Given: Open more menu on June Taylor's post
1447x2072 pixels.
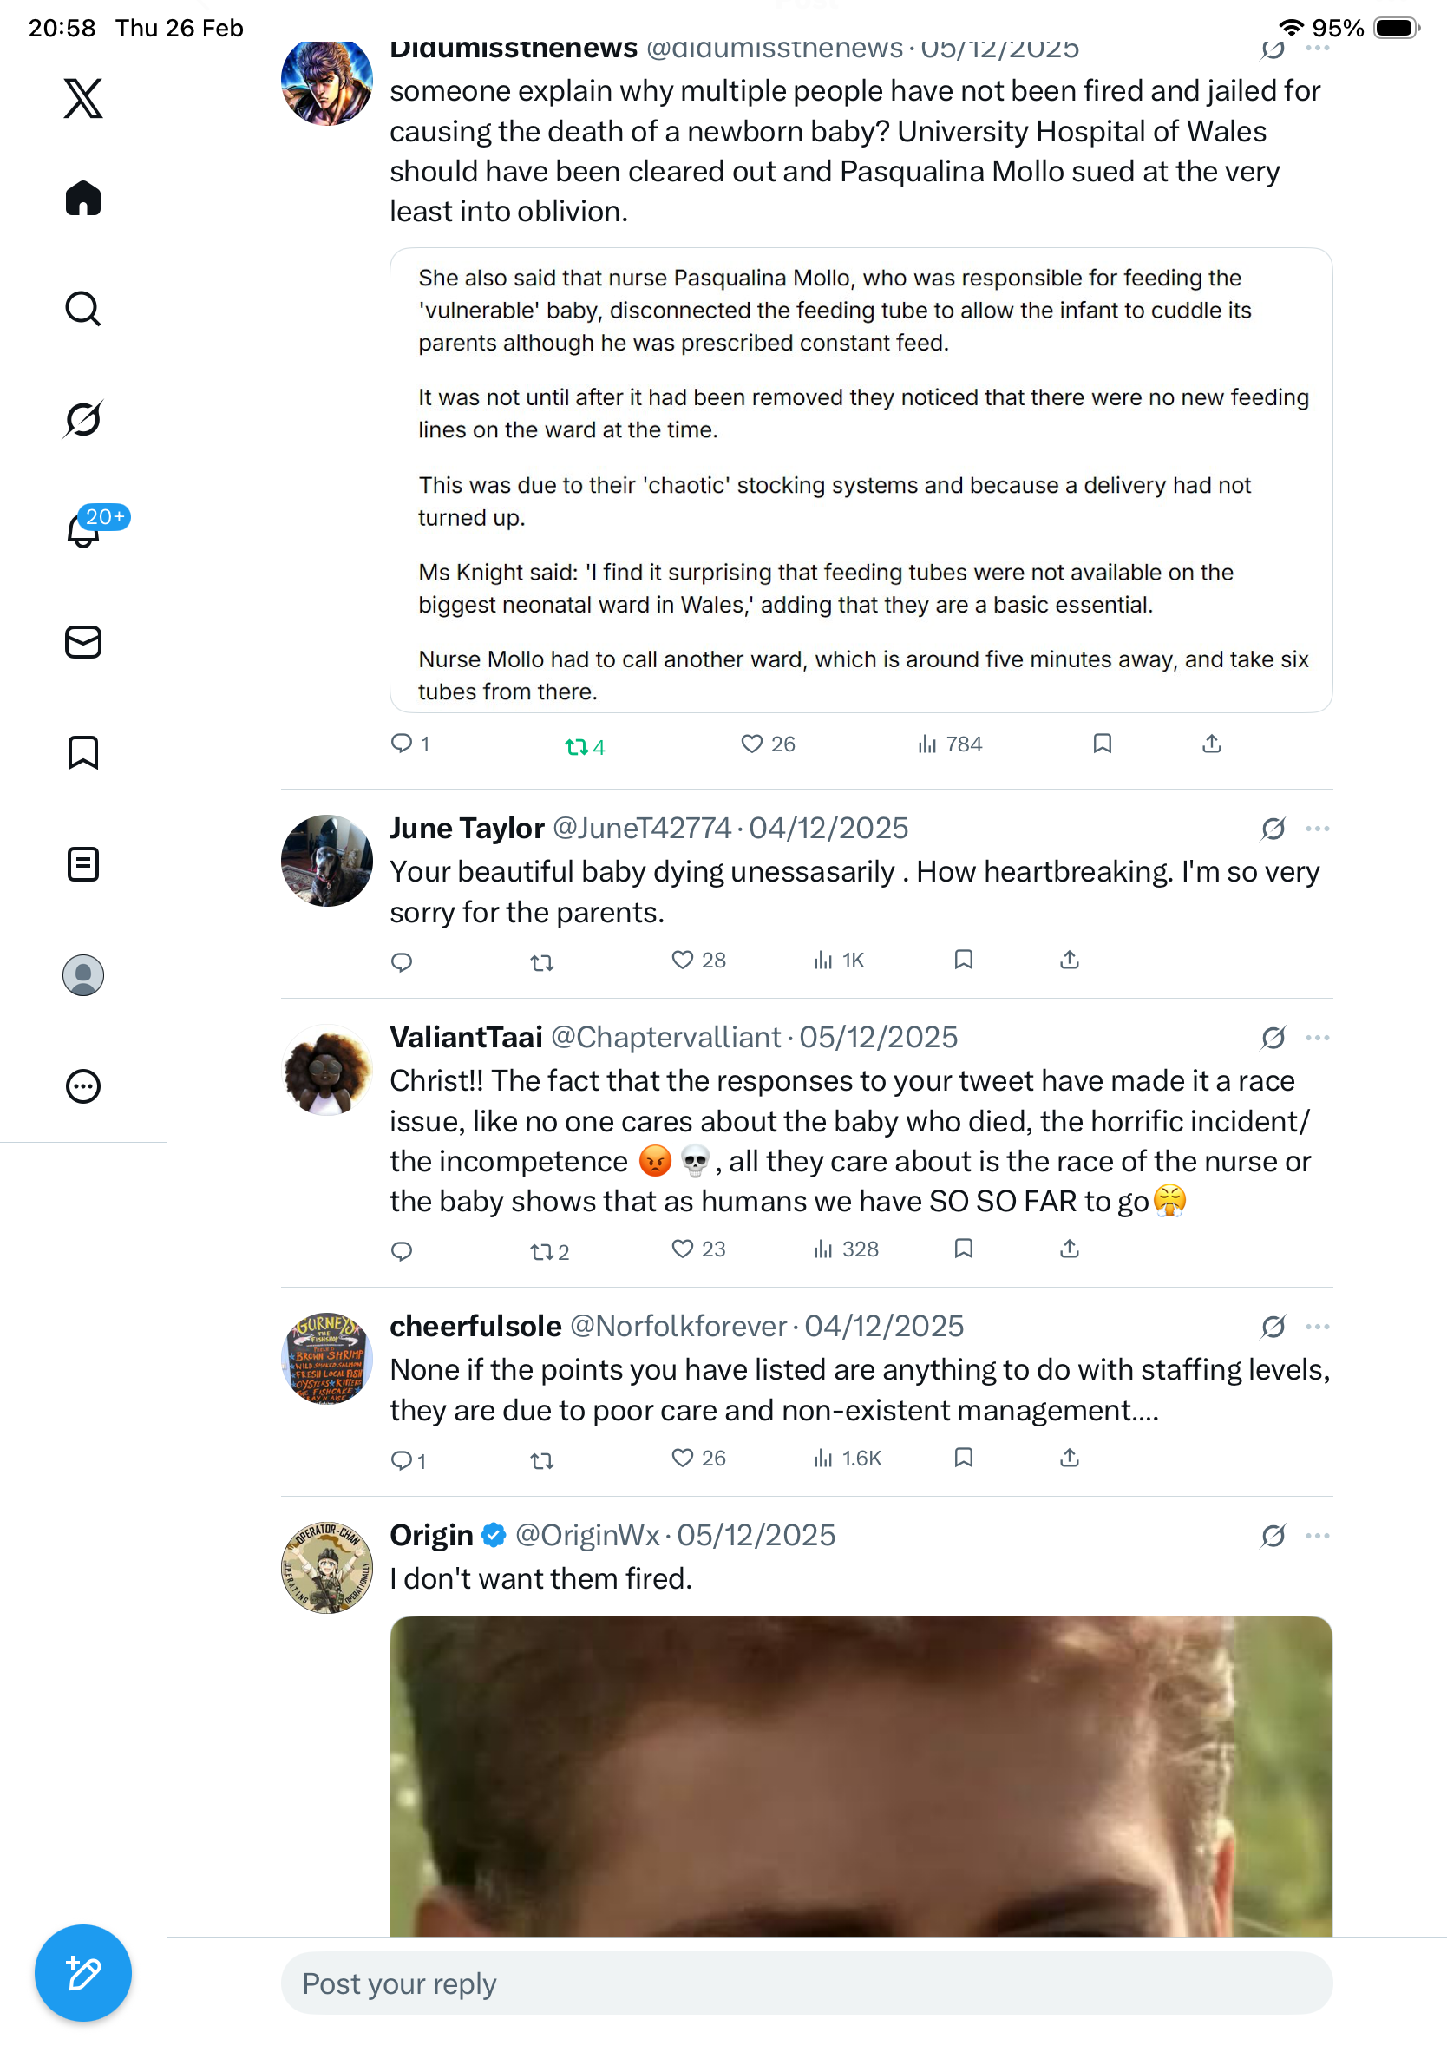Looking at the screenshot, I should [x=1317, y=829].
